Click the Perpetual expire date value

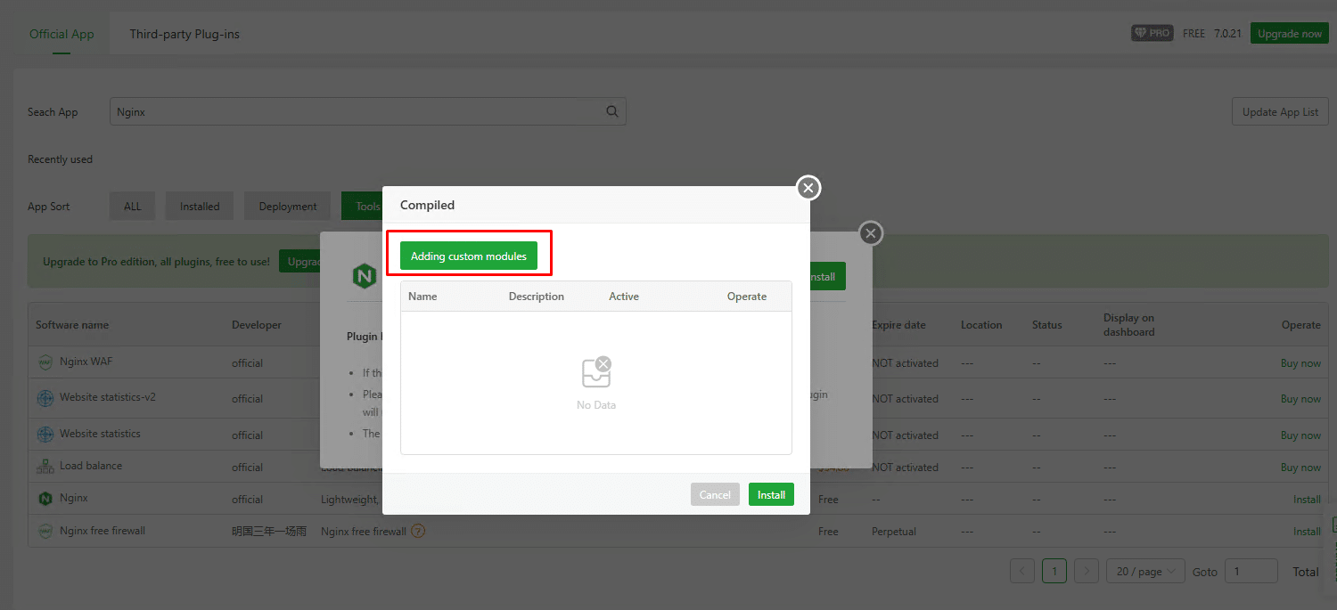coord(894,532)
